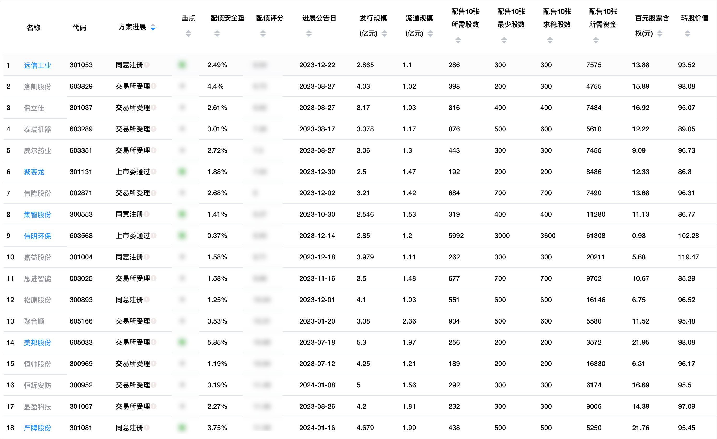Open 集智股份 stock link
Screen dimensions: 717x439
coord(37,215)
